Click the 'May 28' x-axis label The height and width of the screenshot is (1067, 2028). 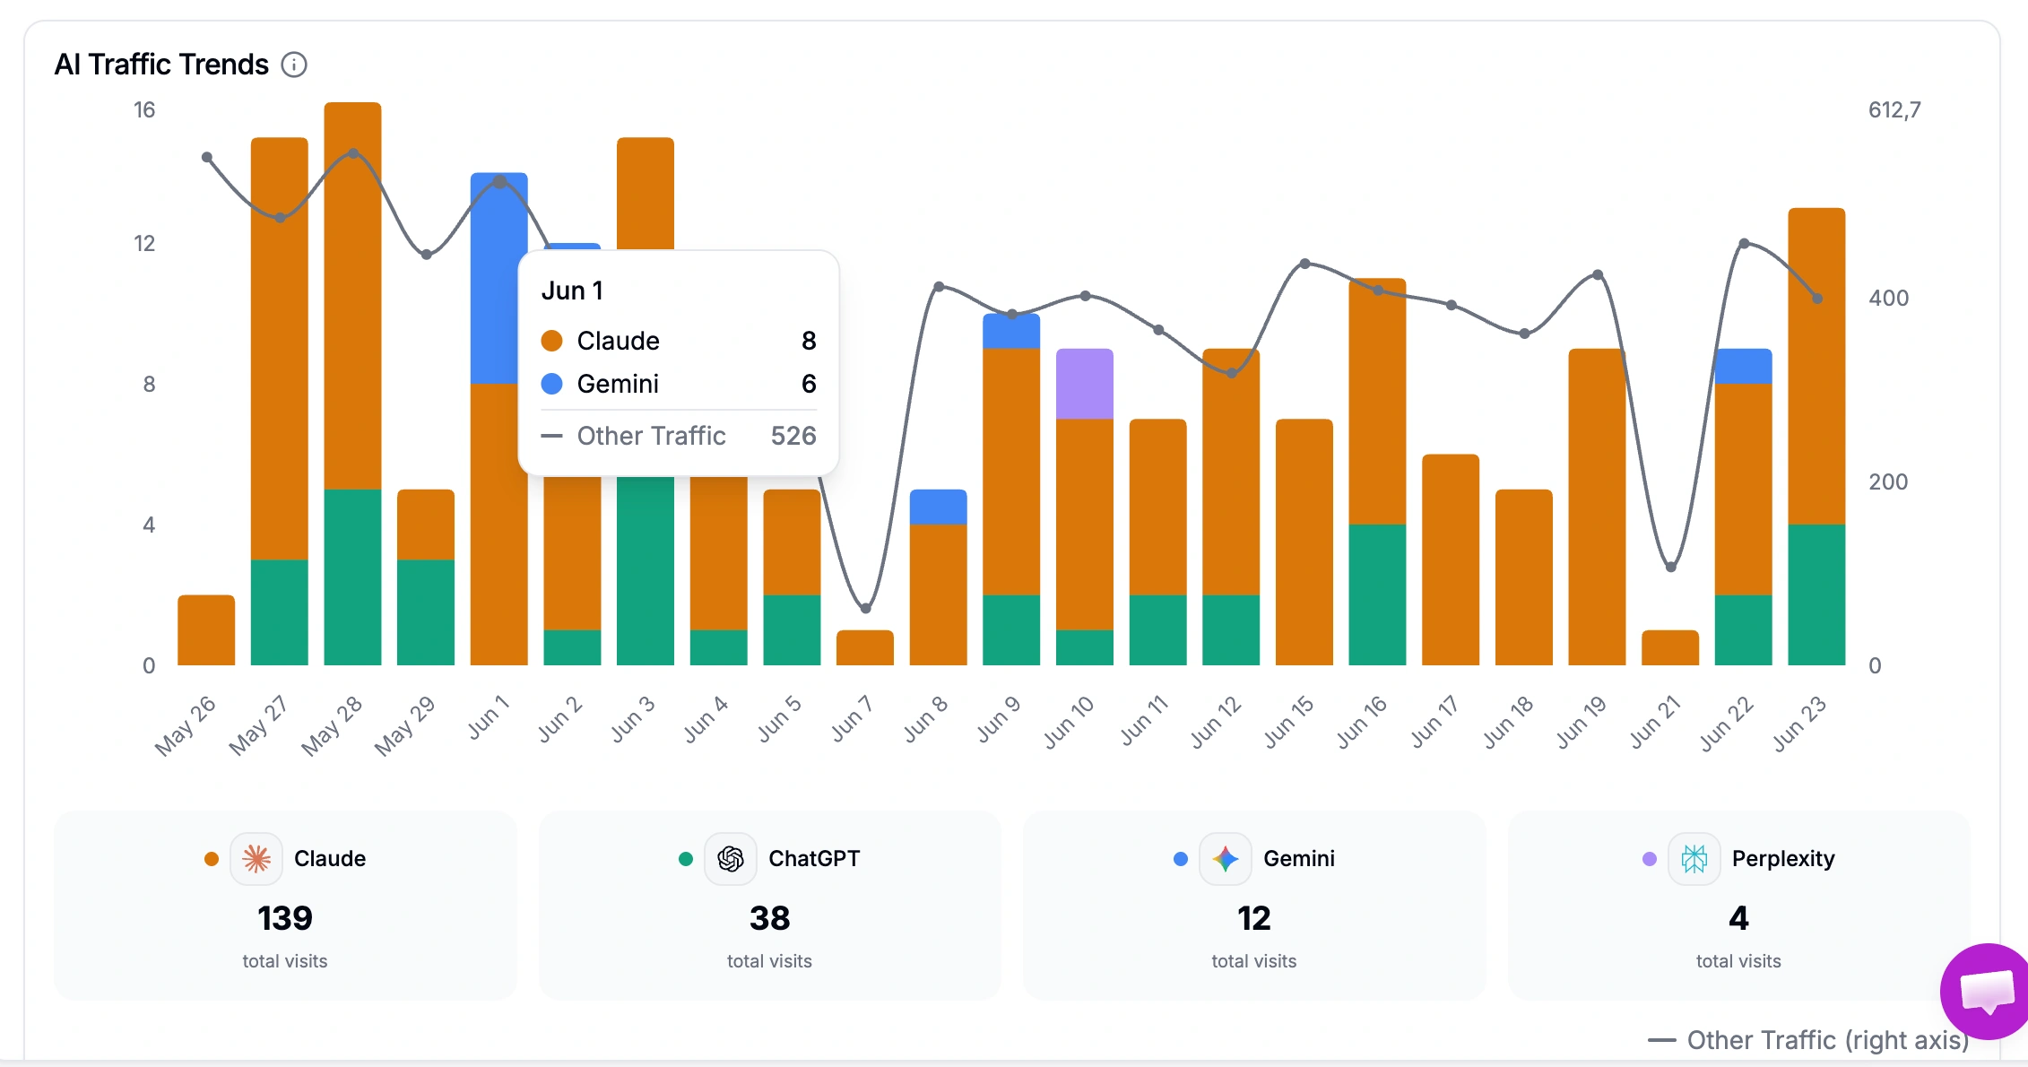332,725
